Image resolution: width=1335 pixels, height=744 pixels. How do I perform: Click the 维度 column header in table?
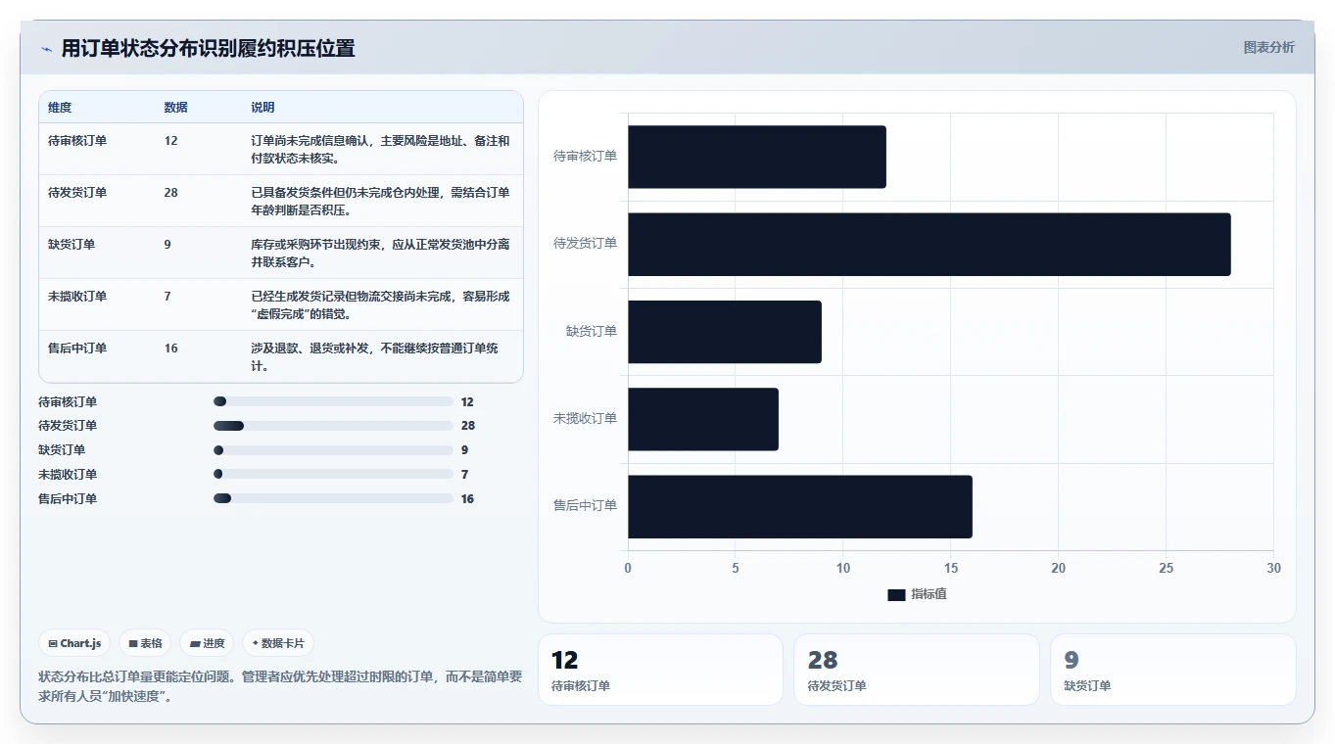pos(60,108)
